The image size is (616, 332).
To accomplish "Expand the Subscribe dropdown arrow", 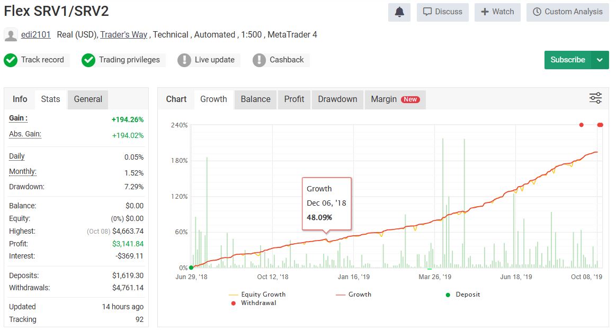I will (600, 60).
